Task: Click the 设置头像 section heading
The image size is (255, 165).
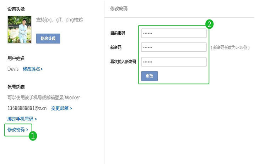Action: tap(16, 9)
